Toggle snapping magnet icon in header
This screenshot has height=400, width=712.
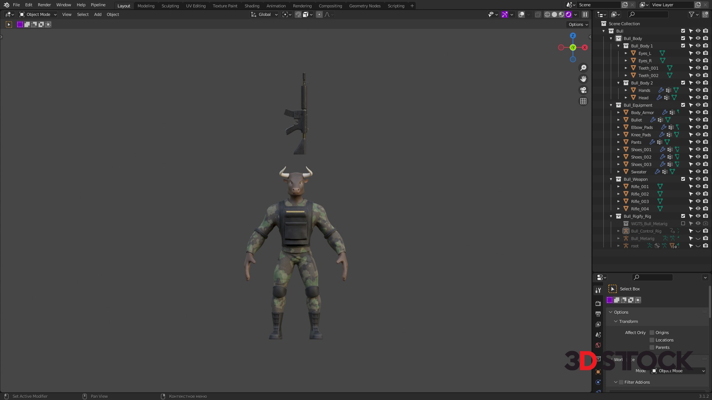coord(298,14)
